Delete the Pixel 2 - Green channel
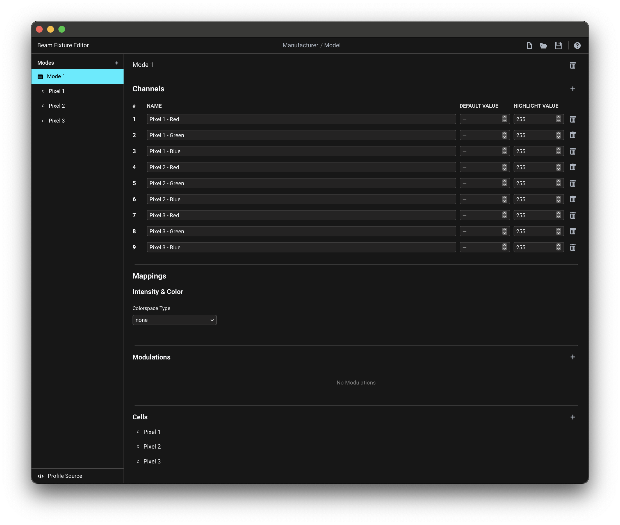Image resolution: width=620 pixels, height=525 pixels. point(573,183)
